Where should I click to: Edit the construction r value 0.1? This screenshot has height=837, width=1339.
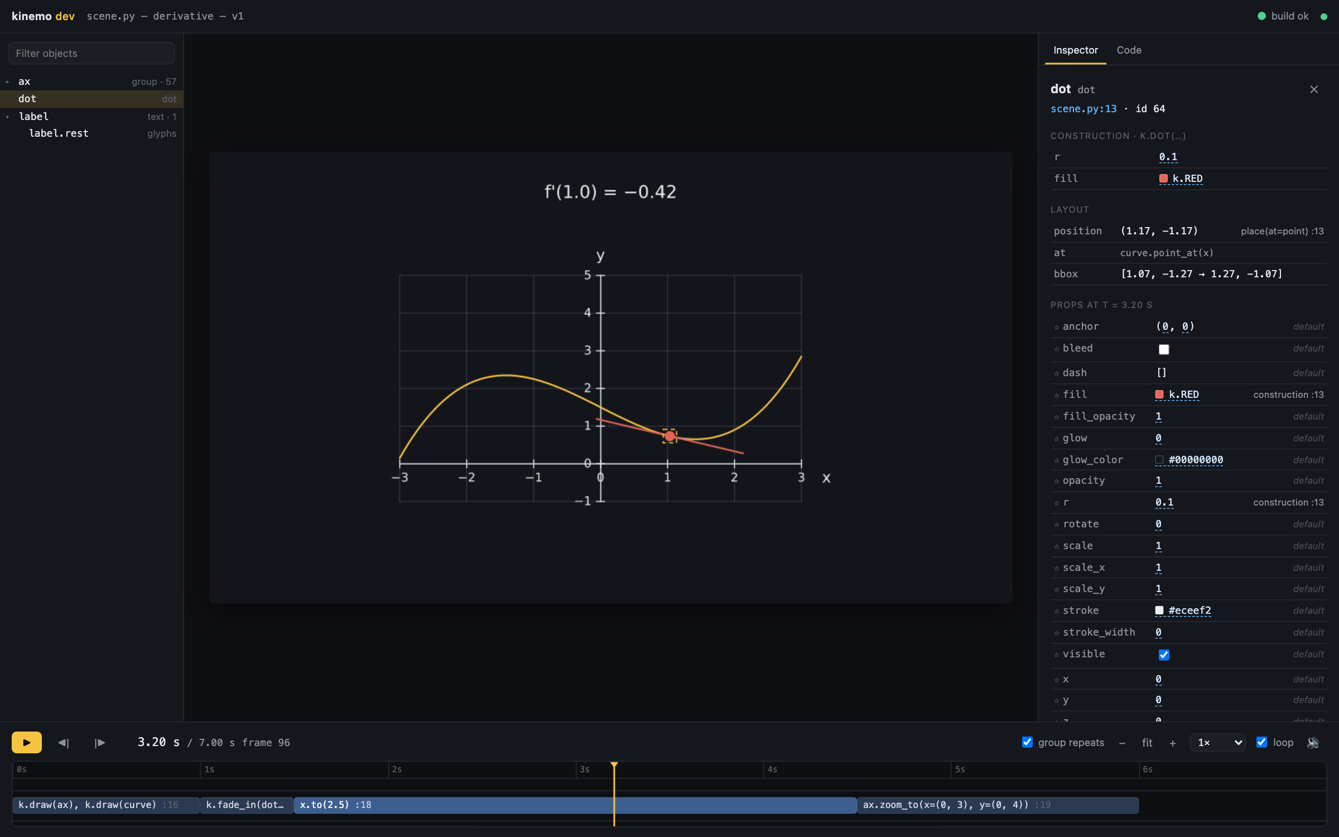coord(1168,157)
